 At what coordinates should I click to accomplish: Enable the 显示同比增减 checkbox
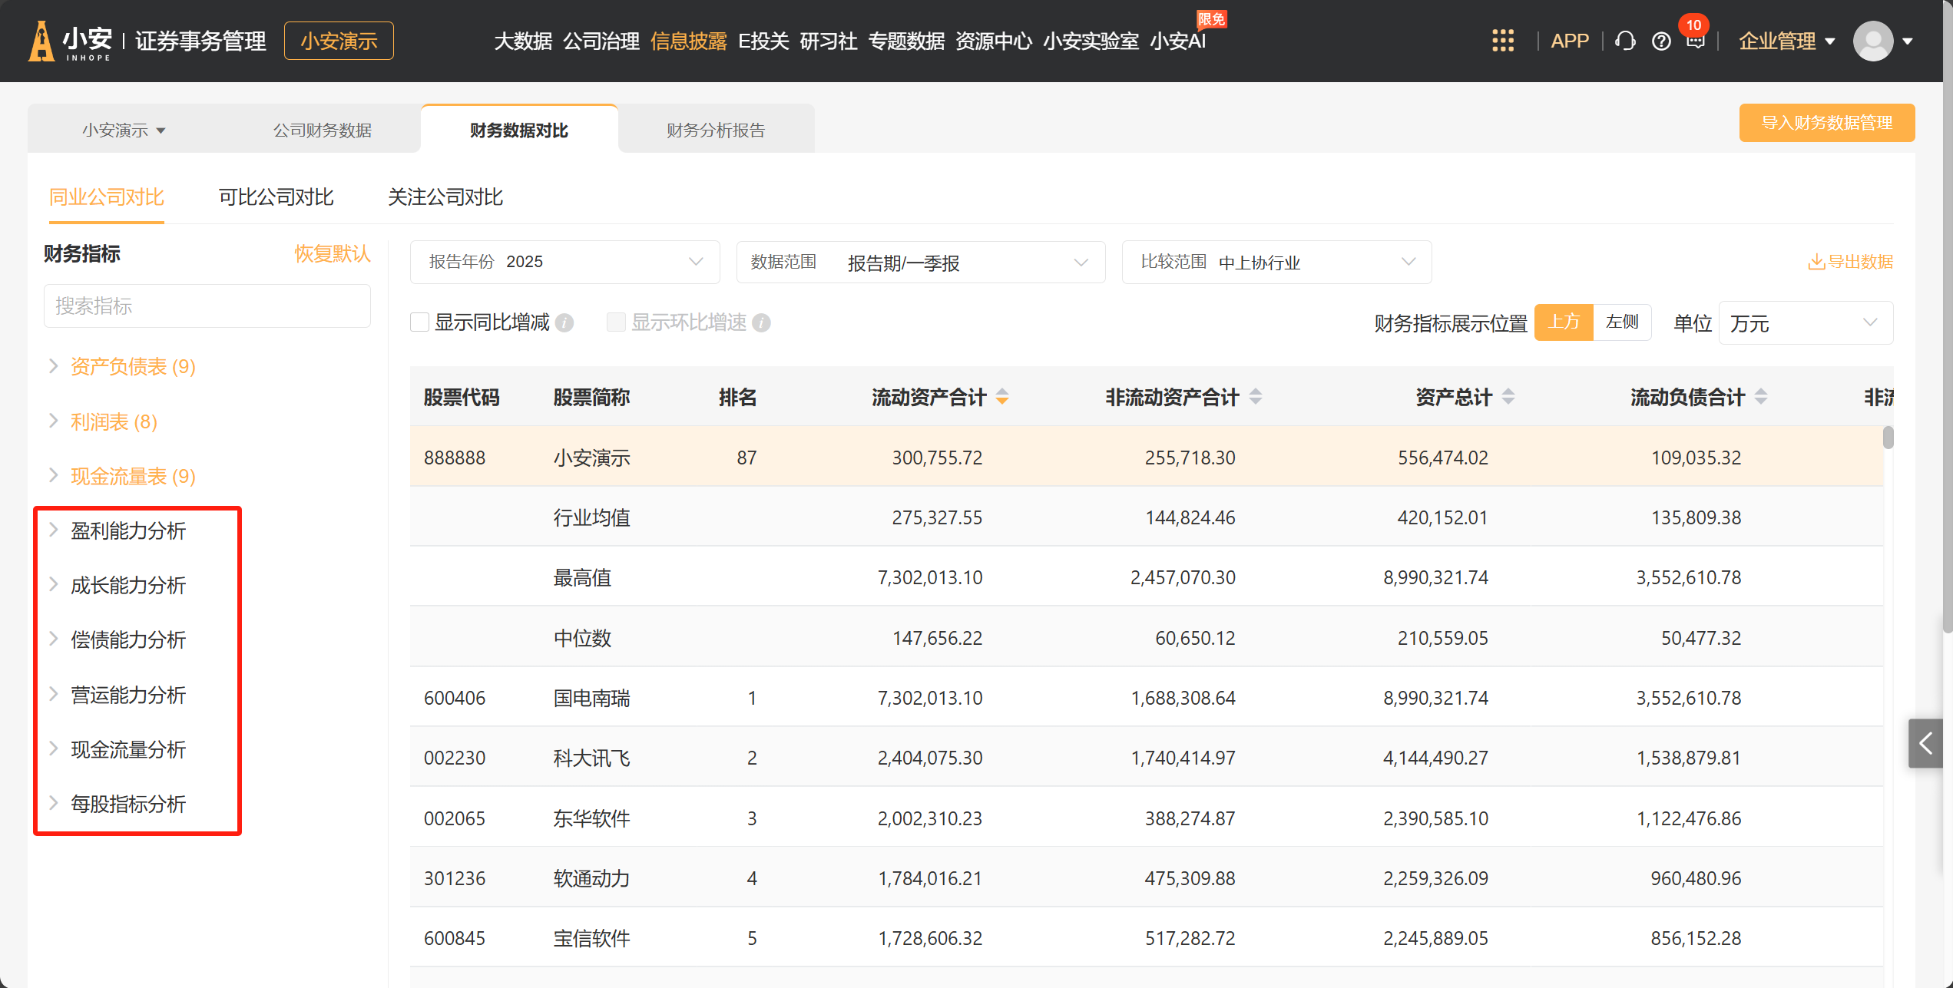pos(419,322)
